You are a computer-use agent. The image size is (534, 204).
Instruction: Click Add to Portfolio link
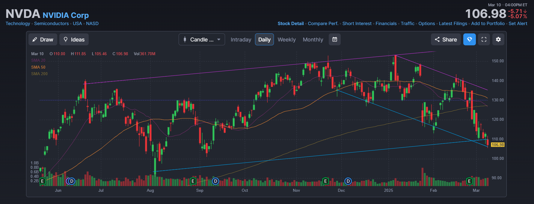(x=488, y=24)
